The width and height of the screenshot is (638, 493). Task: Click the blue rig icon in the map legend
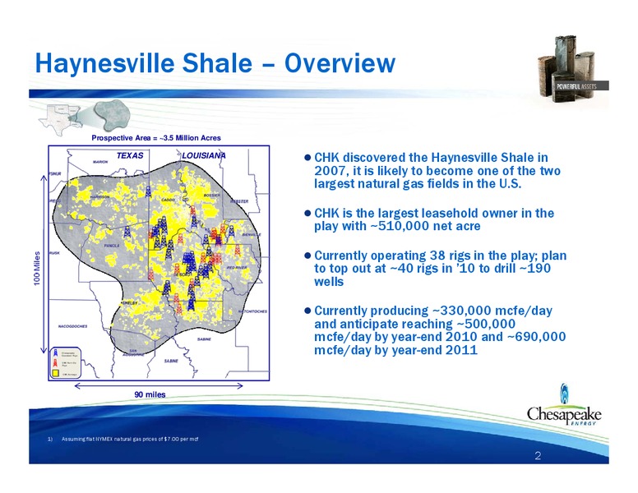pyautogui.click(x=56, y=353)
